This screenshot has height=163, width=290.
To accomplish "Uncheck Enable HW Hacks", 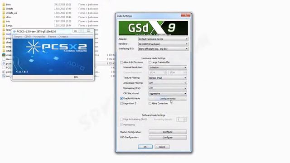I will (x=121, y=98).
